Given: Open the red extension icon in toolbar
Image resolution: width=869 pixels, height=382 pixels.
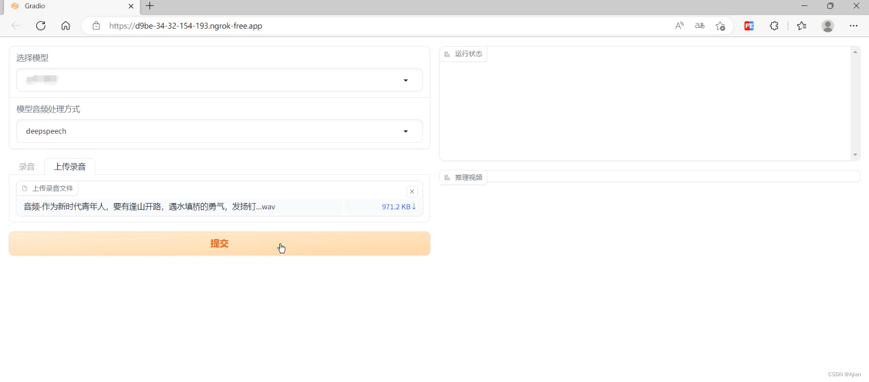Looking at the screenshot, I should coord(749,26).
